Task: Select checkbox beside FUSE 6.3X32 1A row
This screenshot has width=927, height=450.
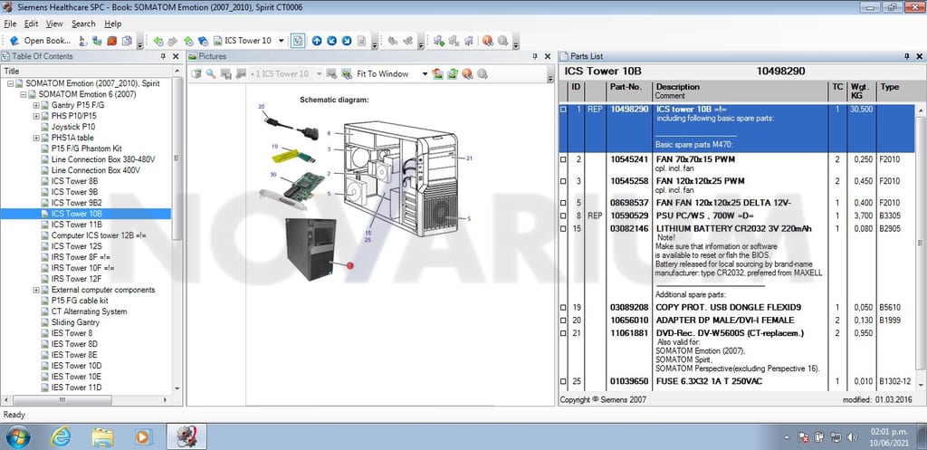Action: point(563,381)
